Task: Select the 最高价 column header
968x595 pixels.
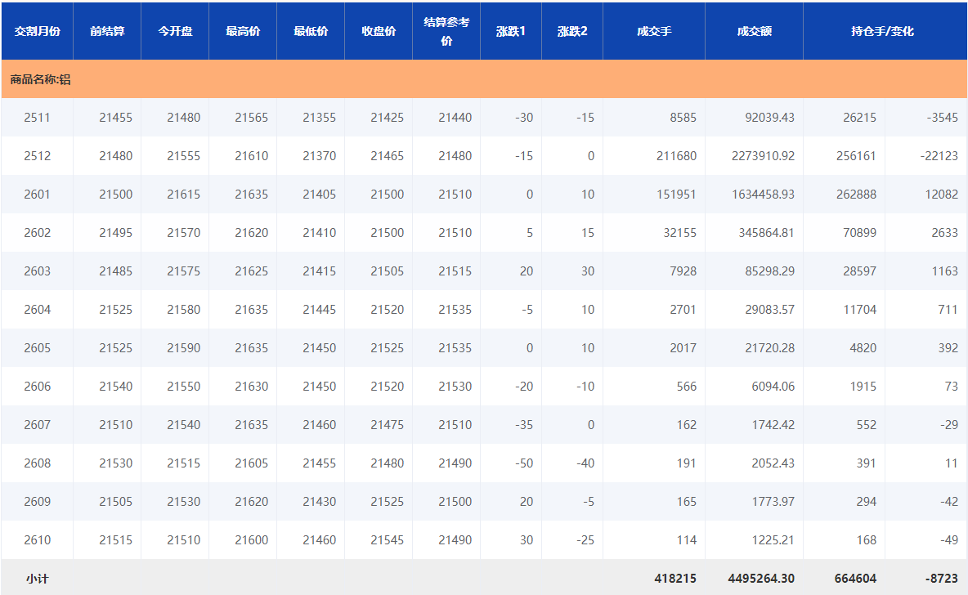Action: 243,31
